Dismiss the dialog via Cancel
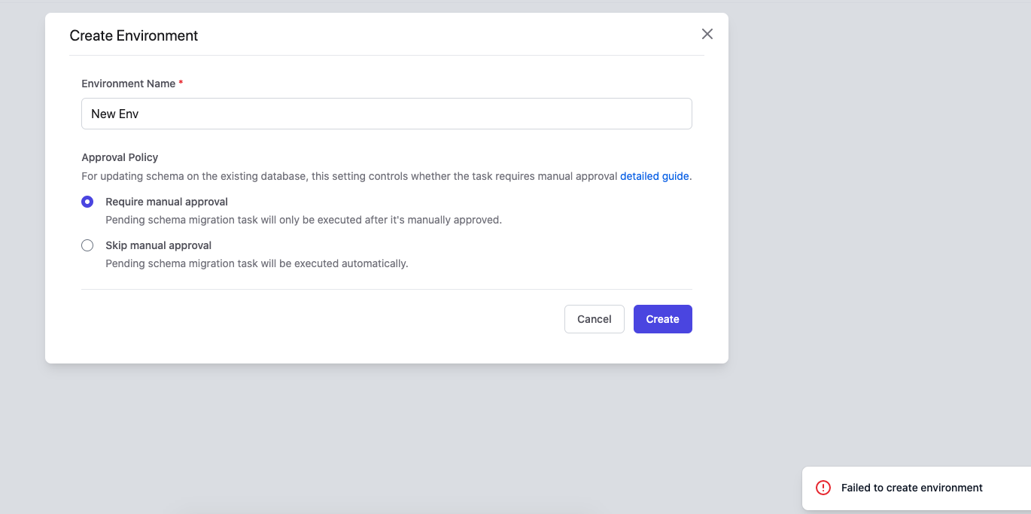Viewport: 1031px width, 514px height. [x=594, y=318]
